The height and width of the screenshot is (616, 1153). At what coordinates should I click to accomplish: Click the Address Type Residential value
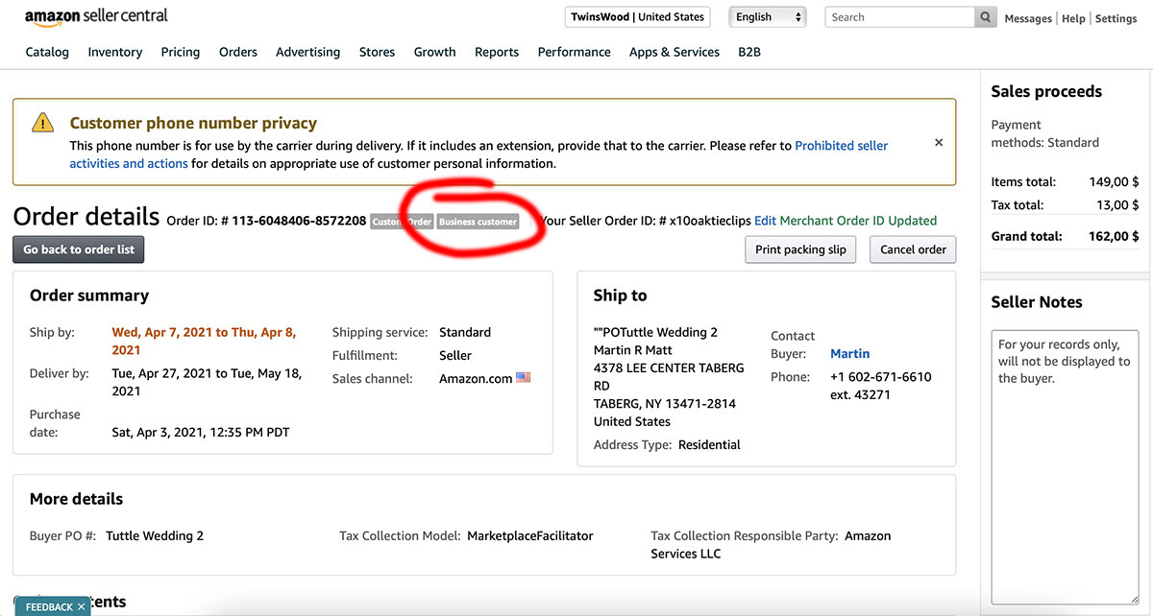(x=709, y=444)
